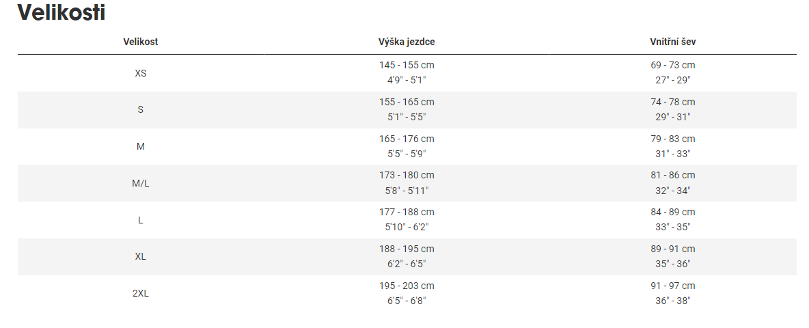Click the L size label
Viewport: 809px width, 328px height.
tap(140, 220)
